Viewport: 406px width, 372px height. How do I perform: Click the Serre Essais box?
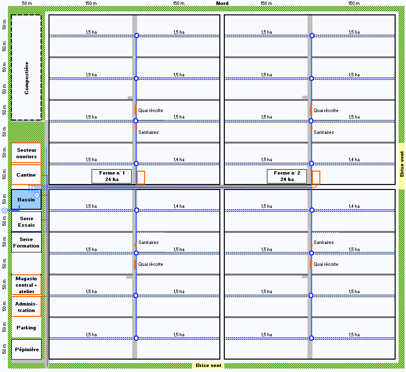click(x=26, y=222)
